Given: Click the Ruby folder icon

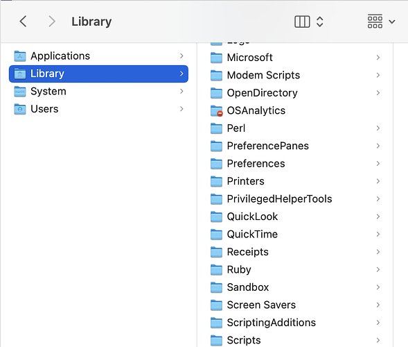Looking at the screenshot, I should coord(217,270).
